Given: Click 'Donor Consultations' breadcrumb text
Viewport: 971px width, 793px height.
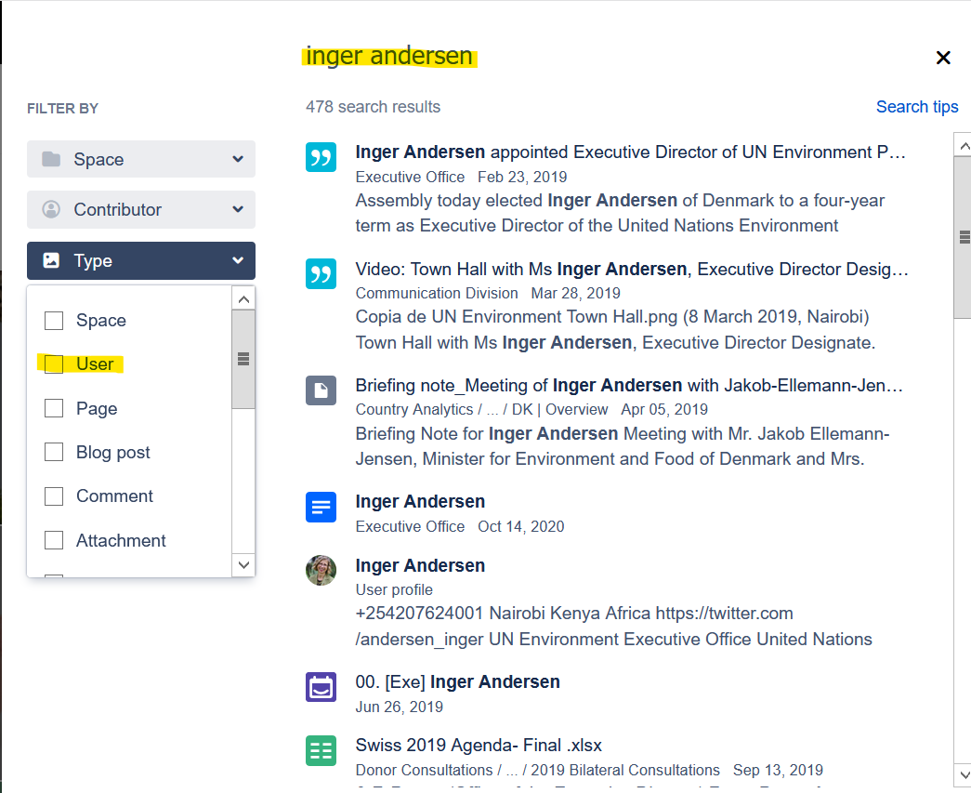Looking at the screenshot, I should (425, 770).
